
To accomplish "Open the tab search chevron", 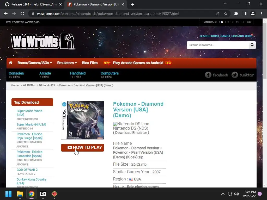I will tap(225, 4).
